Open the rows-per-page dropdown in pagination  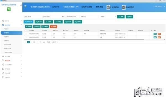click(x=55, y=42)
